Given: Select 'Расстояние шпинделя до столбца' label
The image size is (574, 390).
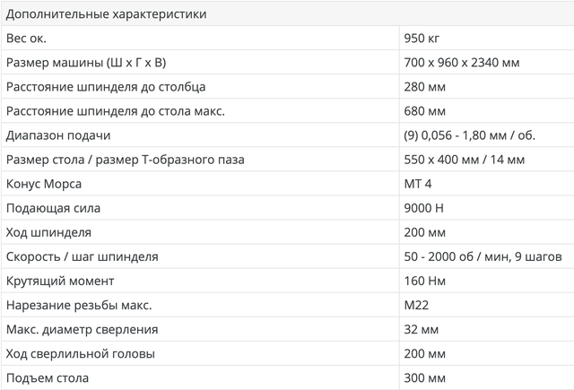Looking at the screenshot, I should (x=106, y=87).
